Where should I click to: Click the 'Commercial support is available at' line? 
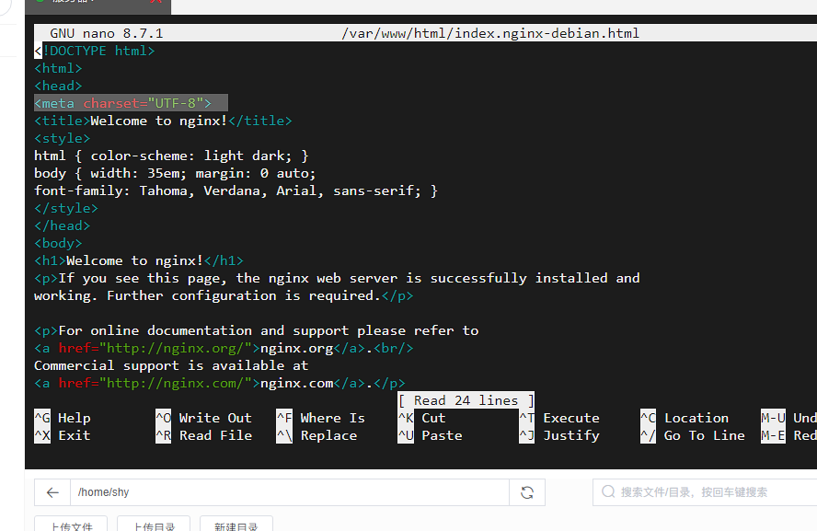tap(171, 366)
